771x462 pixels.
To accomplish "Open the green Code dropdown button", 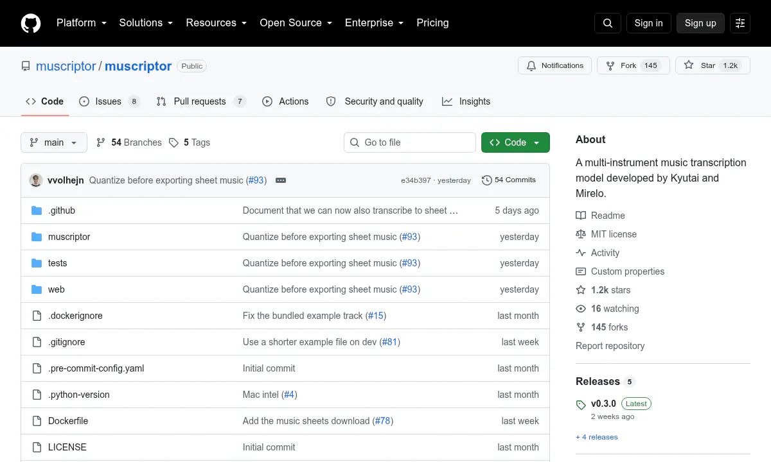I will (x=515, y=142).
